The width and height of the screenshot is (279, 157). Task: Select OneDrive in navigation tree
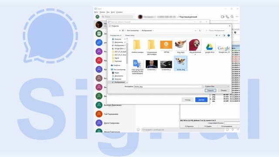point(115,65)
